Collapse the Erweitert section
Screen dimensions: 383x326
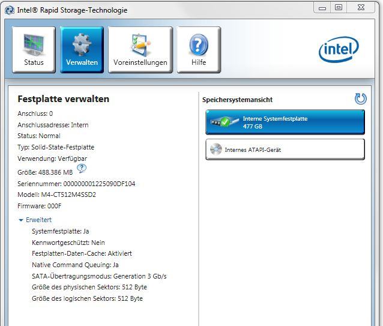pos(21,220)
